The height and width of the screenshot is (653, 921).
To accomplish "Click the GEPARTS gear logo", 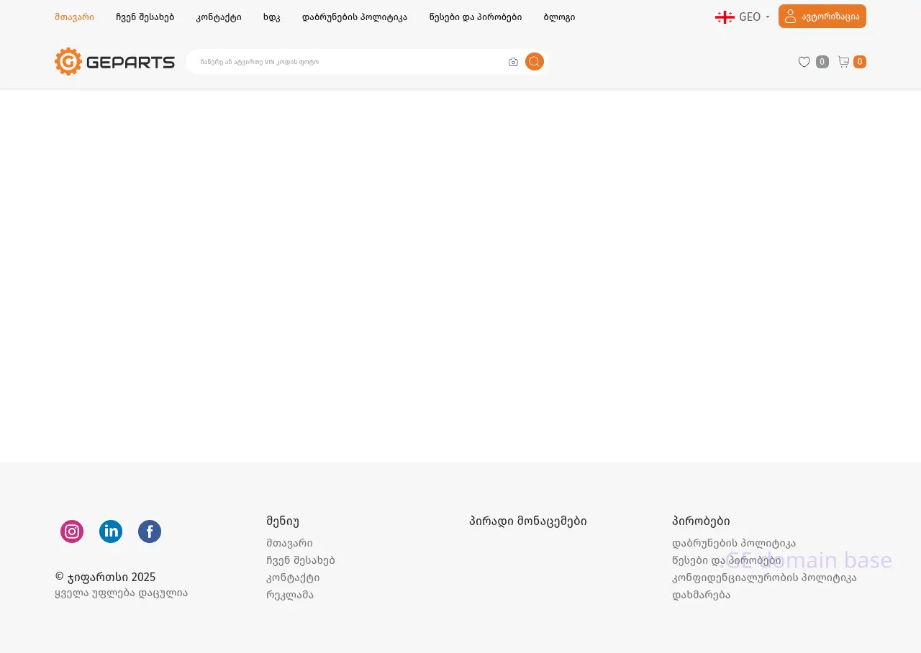I will click(114, 62).
